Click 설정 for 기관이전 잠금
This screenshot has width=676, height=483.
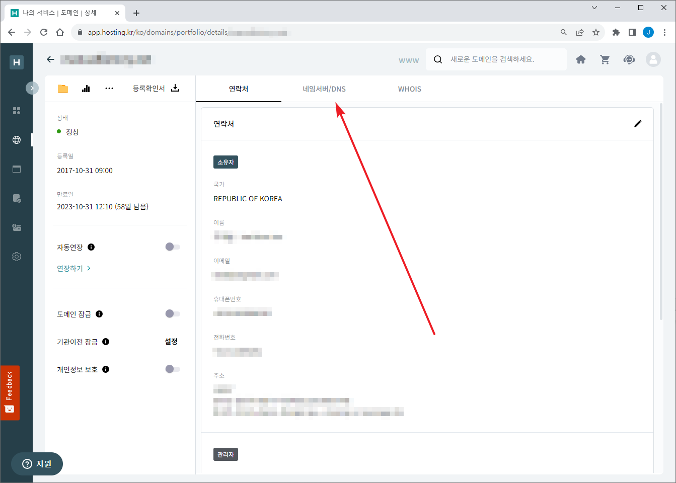[171, 342]
